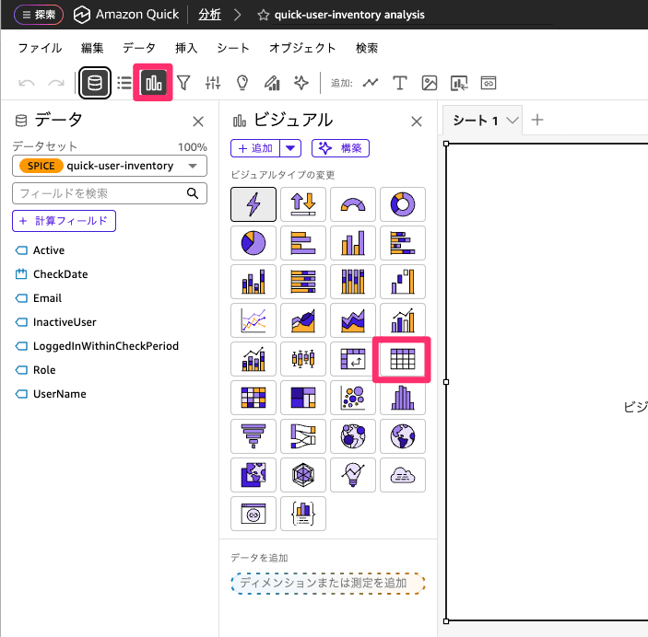
Task: Select the donut chart visual type
Action: pos(403,204)
